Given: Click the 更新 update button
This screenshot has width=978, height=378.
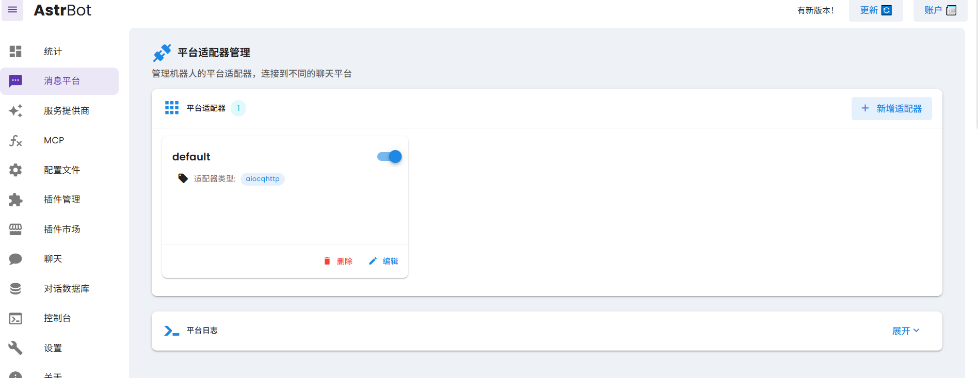Looking at the screenshot, I should 875,10.
